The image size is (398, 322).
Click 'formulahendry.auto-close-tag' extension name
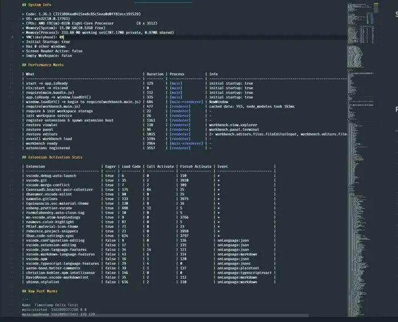click(55, 213)
